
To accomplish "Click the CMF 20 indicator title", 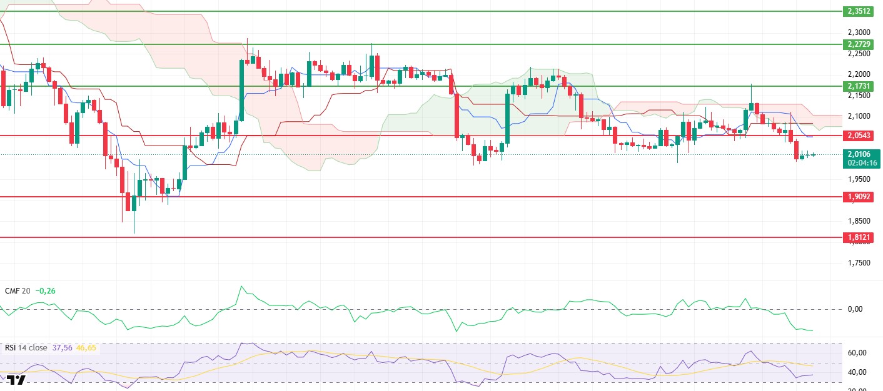I will click(x=17, y=290).
